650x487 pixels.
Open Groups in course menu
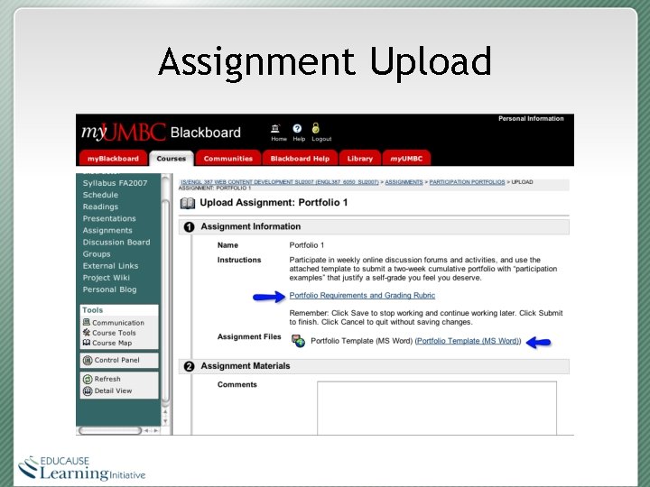(x=97, y=254)
